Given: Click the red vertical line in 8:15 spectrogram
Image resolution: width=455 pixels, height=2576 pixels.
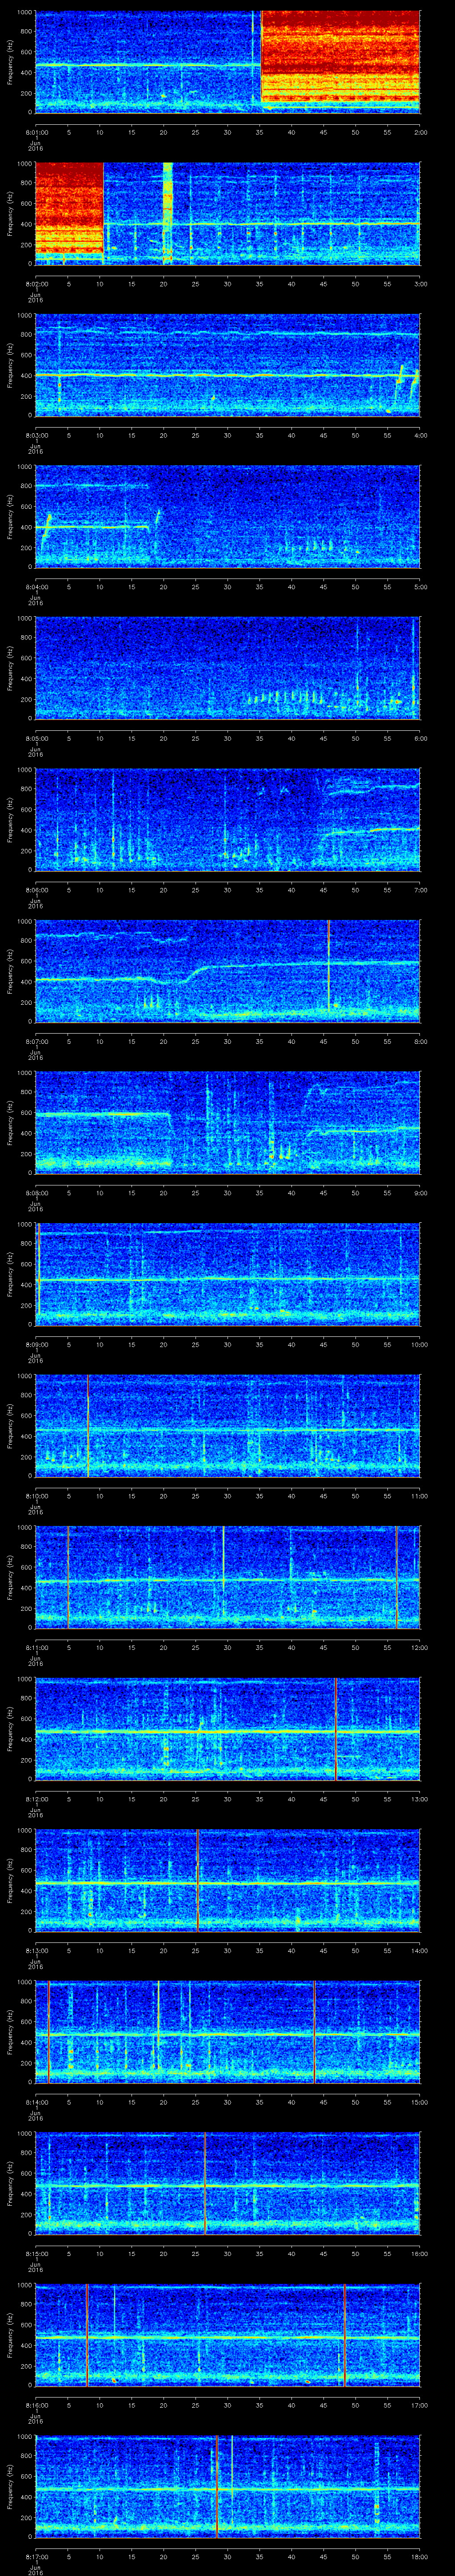Looking at the screenshot, I should (x=205, y=2183).
